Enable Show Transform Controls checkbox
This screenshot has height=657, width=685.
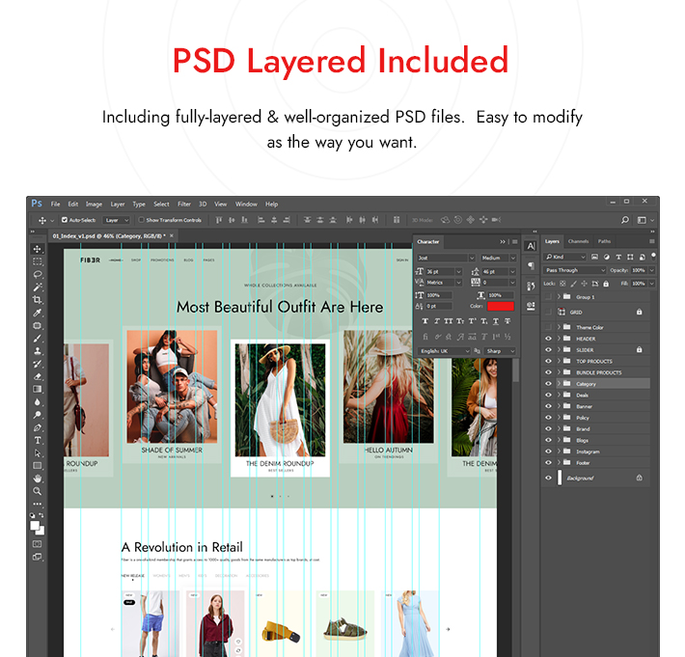tap(141, 220)
